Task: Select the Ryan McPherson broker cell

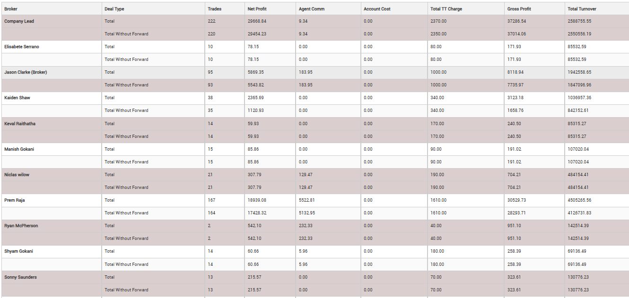Action: tap(21, 226)
